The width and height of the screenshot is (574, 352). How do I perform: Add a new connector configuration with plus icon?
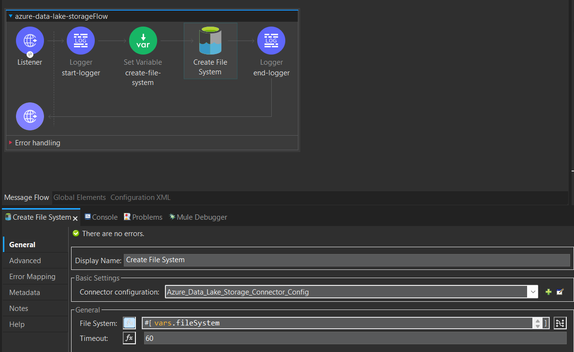coord(548,292)
